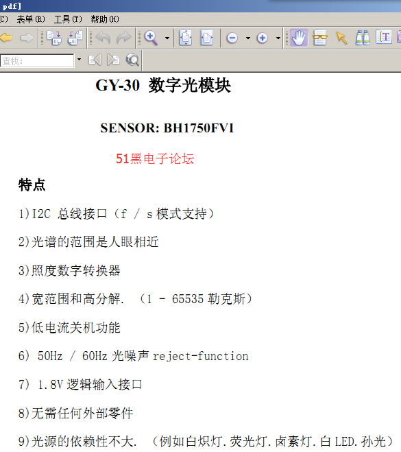Open the find field dropdown arrow
401x452 pixels.
pyautogui.click(x=80, y=60)
